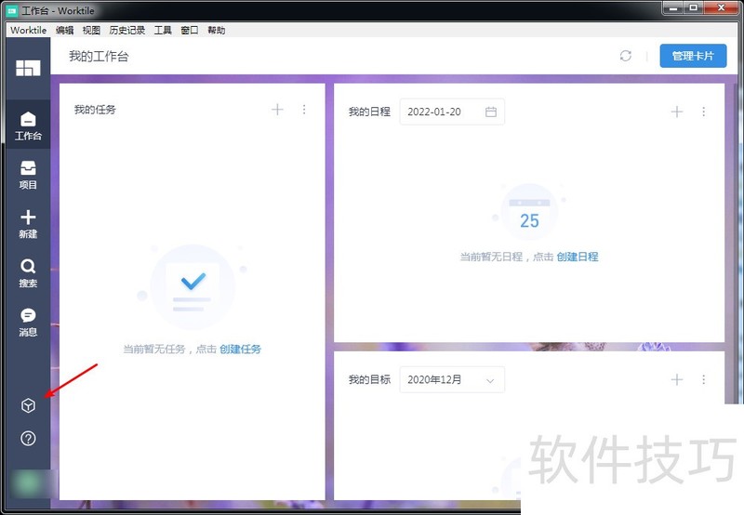
Task: Click the 我的目标 card title
Action: [369, 379]
